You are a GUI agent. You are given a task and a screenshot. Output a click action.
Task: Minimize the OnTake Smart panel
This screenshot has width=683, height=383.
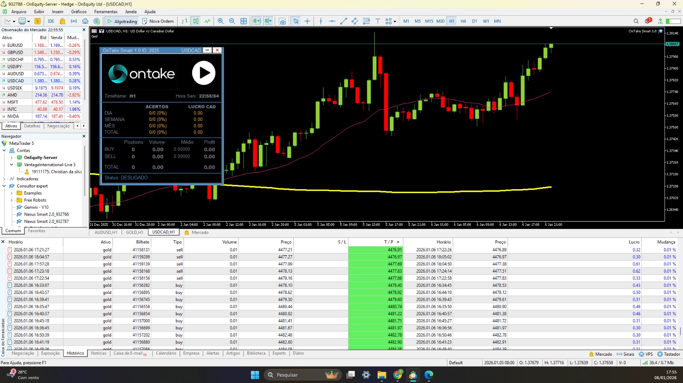click(207, 50)
